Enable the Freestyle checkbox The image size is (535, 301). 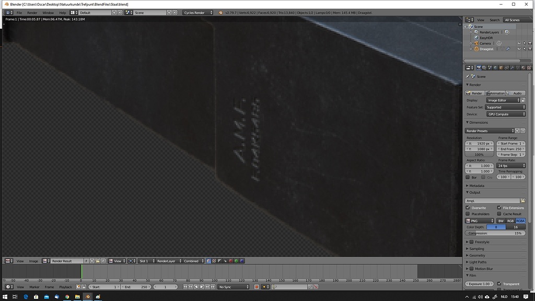point(472,242)
